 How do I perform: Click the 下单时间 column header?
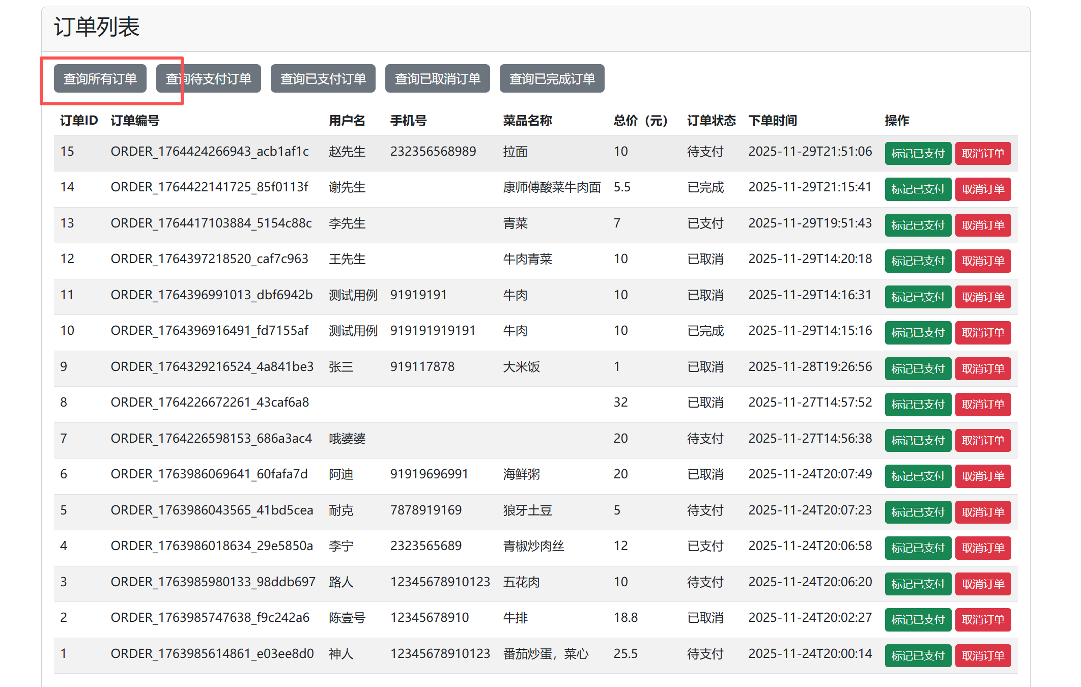click(x=772, y=121)
